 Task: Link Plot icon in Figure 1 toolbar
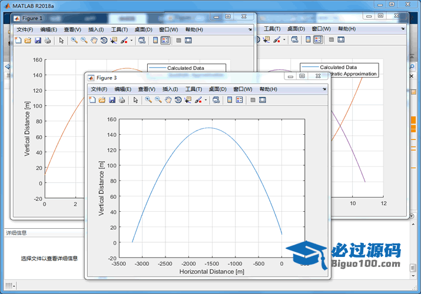tap(142, 41)
